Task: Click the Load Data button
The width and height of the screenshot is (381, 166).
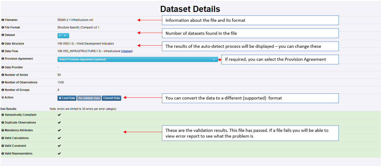Action: pos(67,98)
